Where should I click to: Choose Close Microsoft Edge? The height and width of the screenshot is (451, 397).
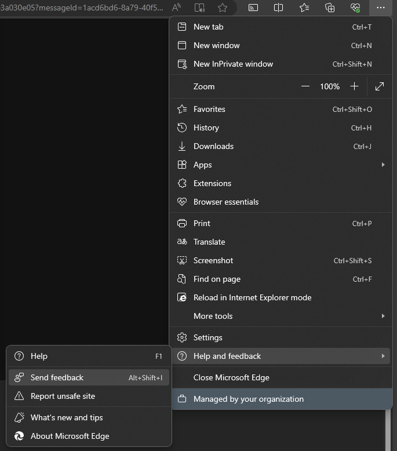[281, 377]
